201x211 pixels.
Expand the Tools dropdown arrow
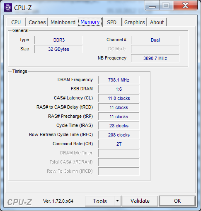(x=118, y=201)
